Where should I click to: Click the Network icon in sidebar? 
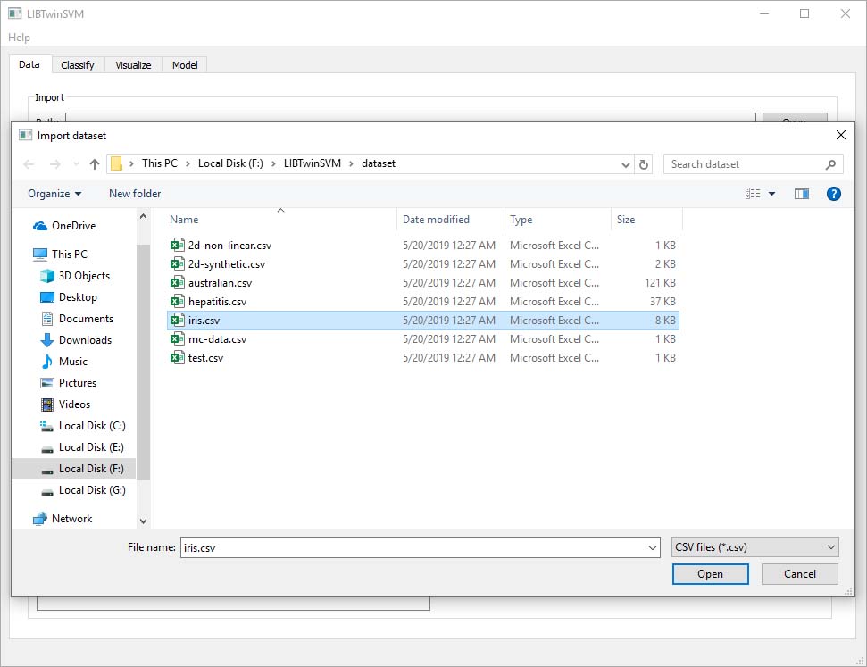(40, 519)
